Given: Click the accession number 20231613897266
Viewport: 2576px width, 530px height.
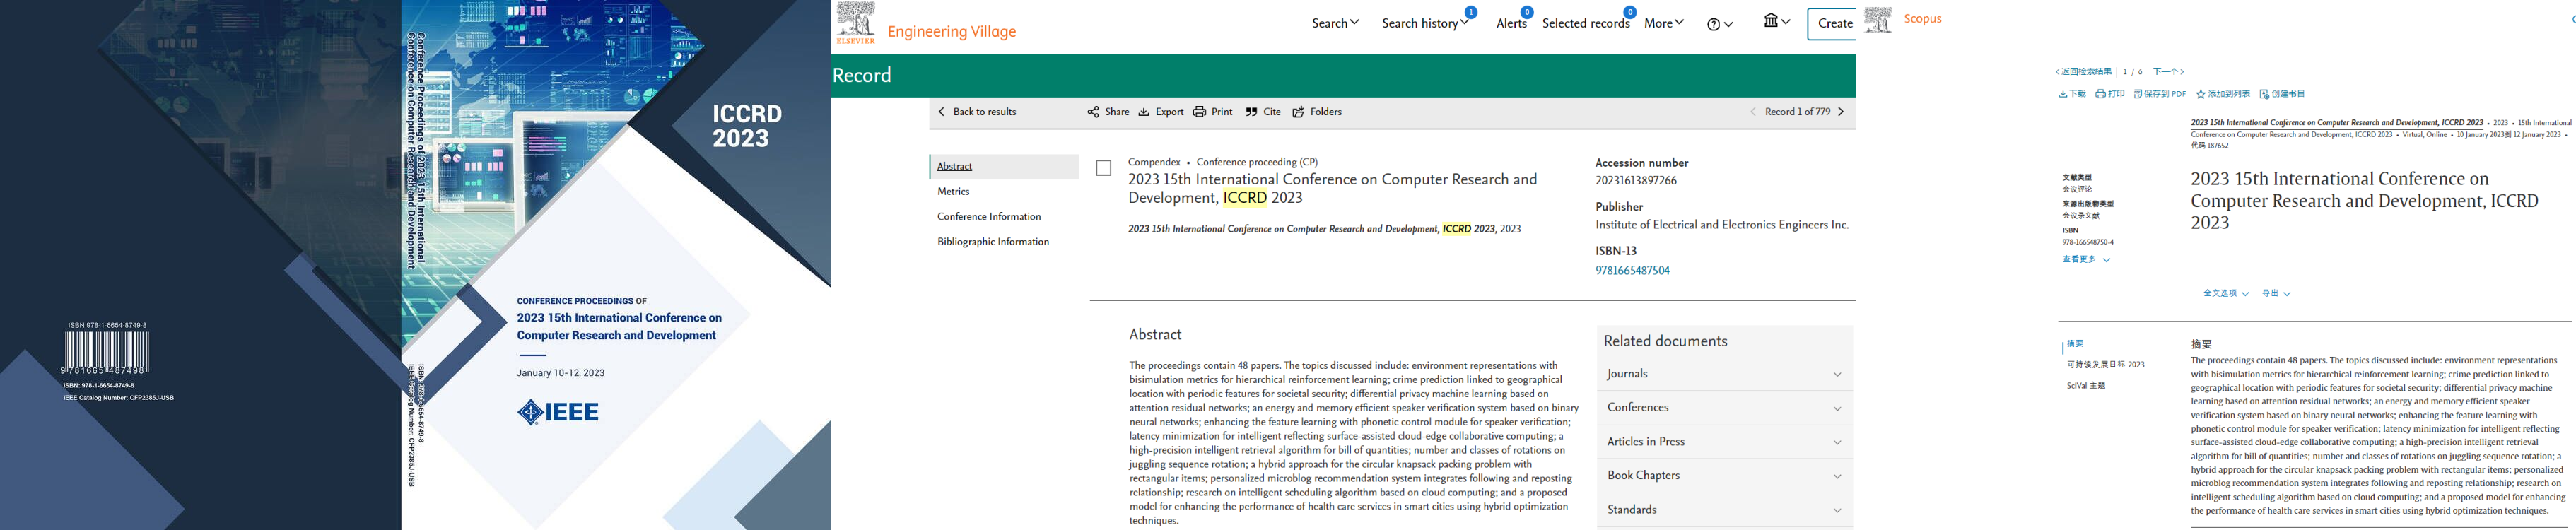Looking at the screenshot, I should [x=1636, y=181].
